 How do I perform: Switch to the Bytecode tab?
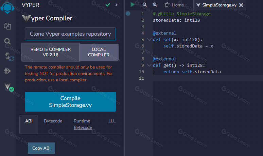point(53,121)
